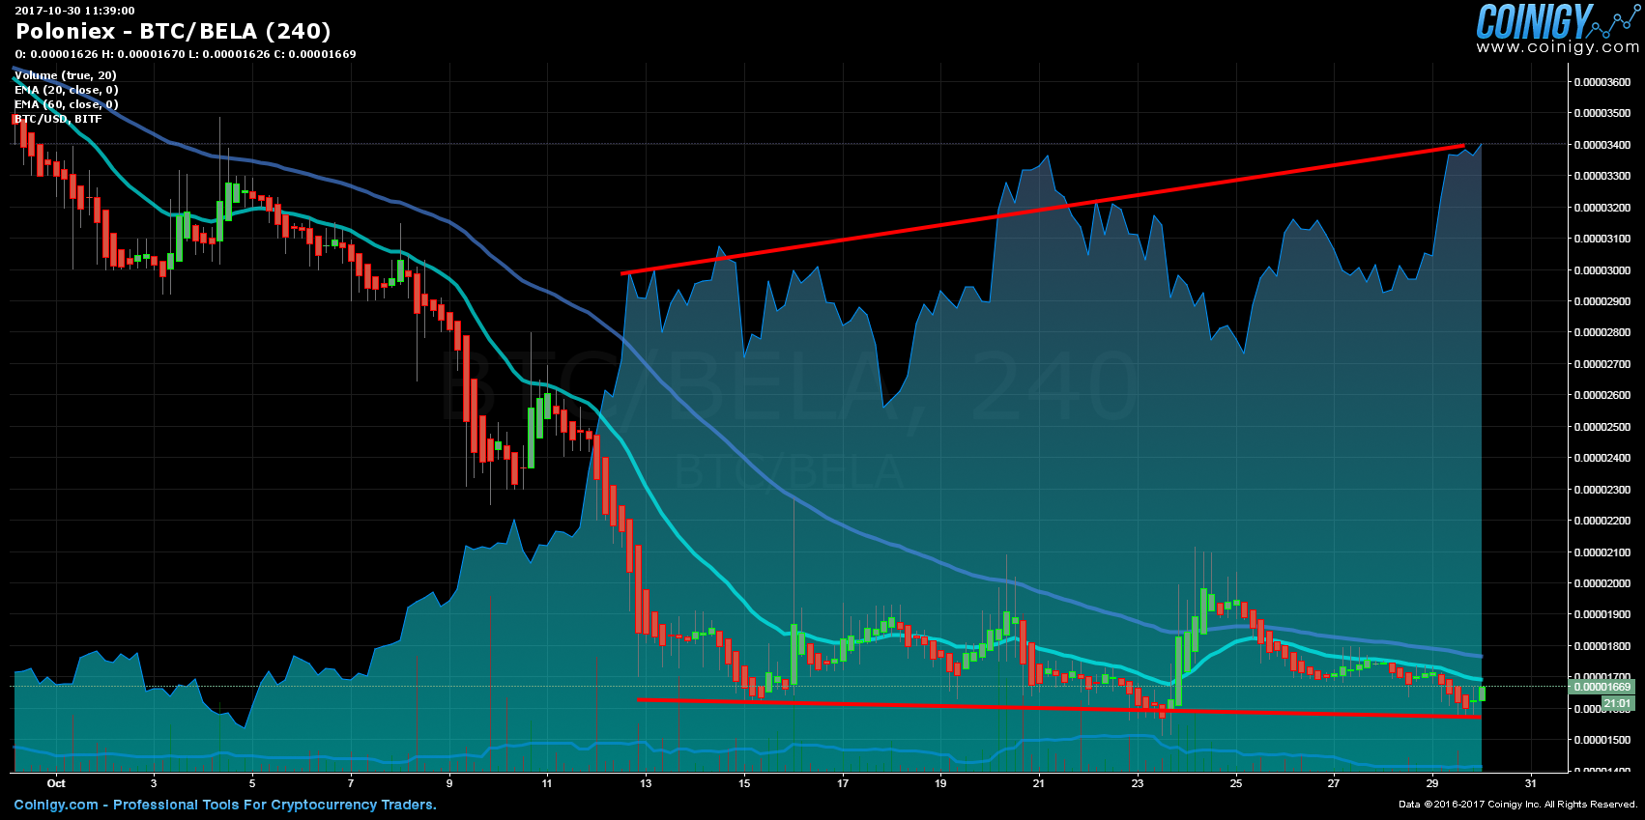Select the EMA (20, close, 0) legend entry
Screen dimensions: 1645x820
pyautogui.click(x=67, y=90)
